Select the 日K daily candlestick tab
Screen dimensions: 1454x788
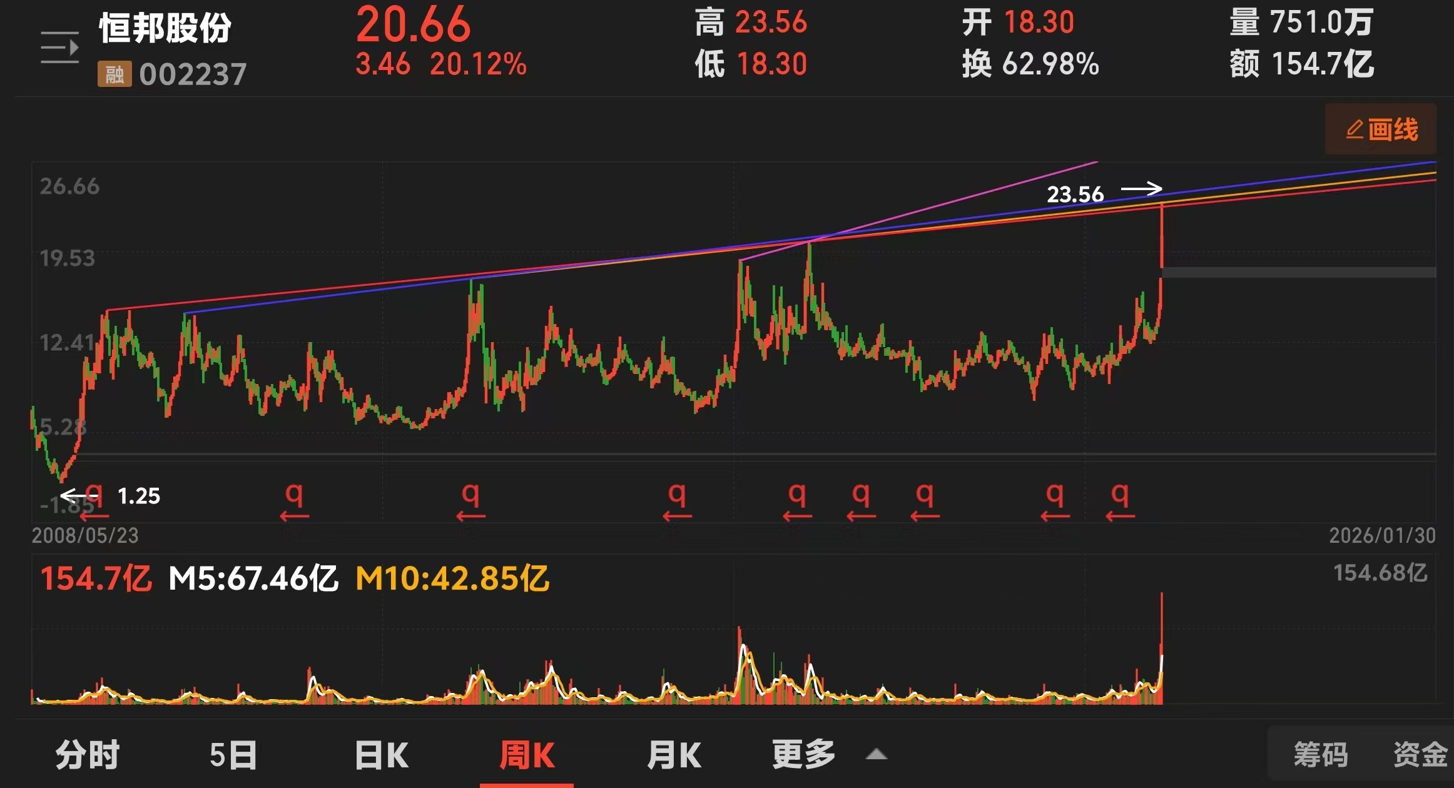tap(381, 754)
